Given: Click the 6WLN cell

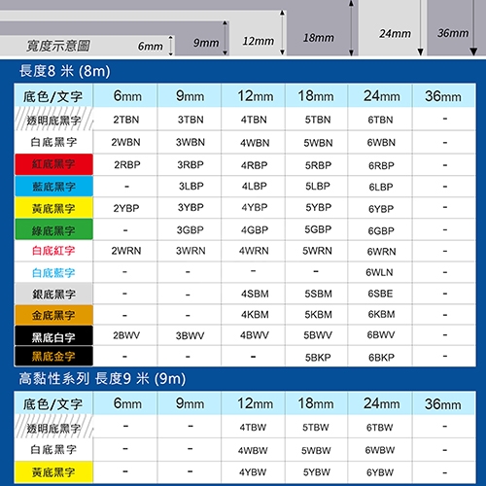Looking at the screenshot, I should (379, 272).
